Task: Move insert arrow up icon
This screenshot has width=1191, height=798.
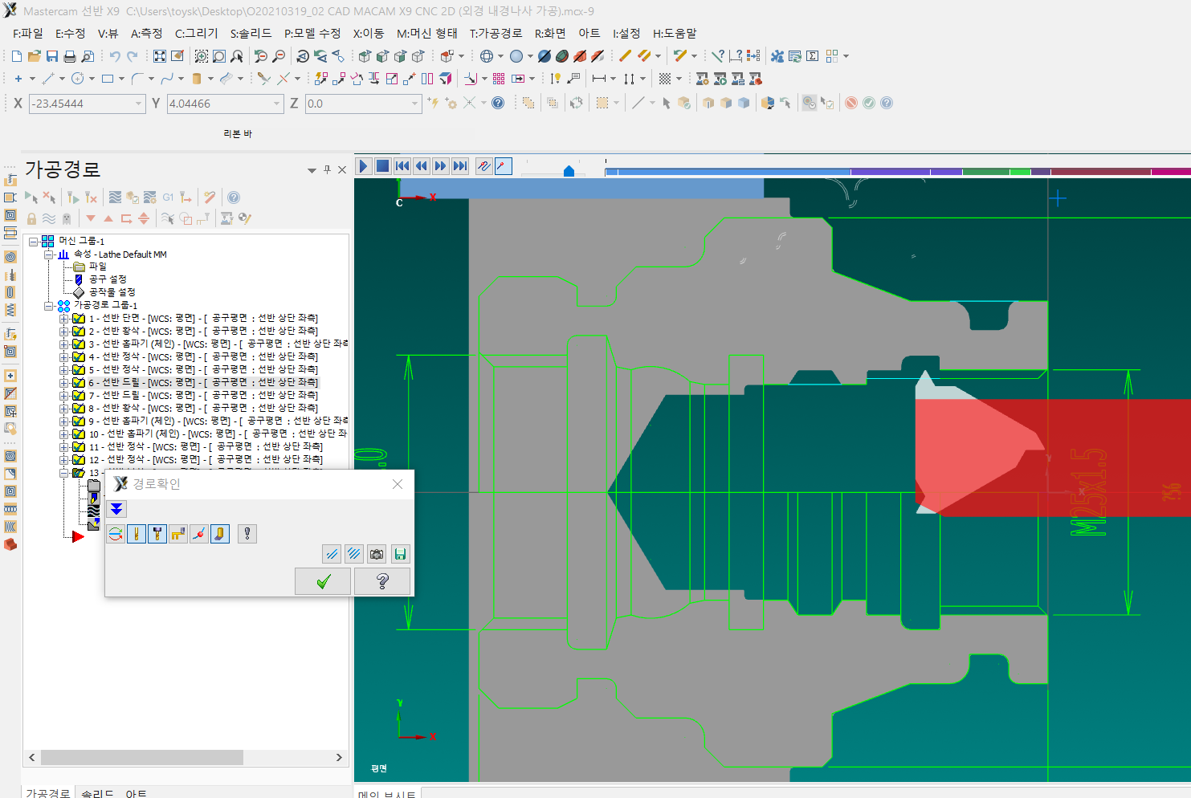Action: [108, 218]
